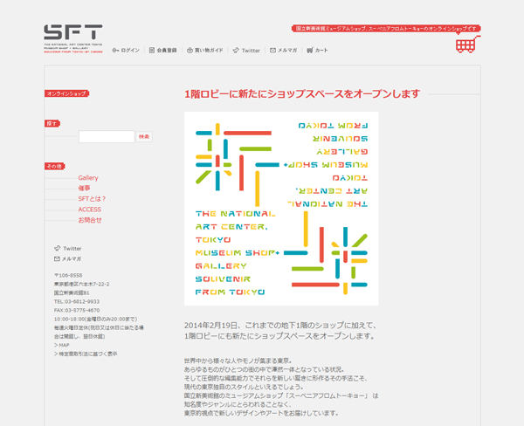Click the key icon beside ログイン

pyautogui.click(x=115, y=51)
